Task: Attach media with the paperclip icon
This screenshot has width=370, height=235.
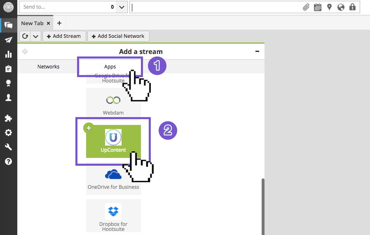Action: pos(306,7)
